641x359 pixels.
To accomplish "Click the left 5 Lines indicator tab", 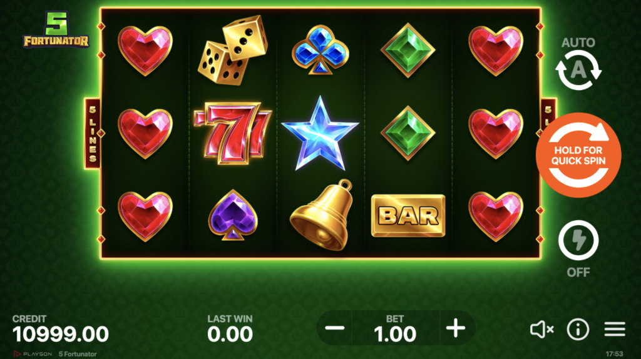I will click(93, 134).
